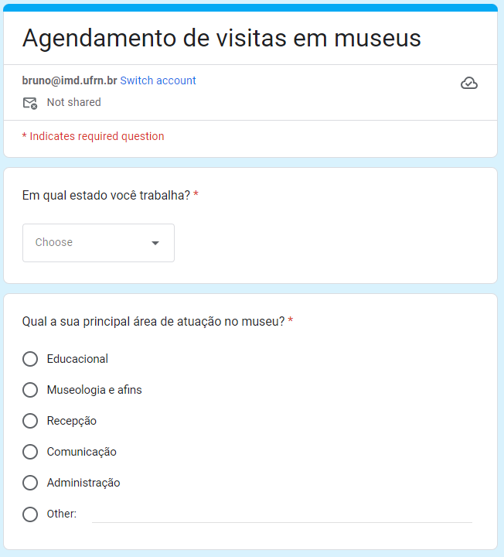Image resolution: width=504 pixels, height=557 pixels.
Task: Open the Choose state dropdown
Action: [98, 243]
